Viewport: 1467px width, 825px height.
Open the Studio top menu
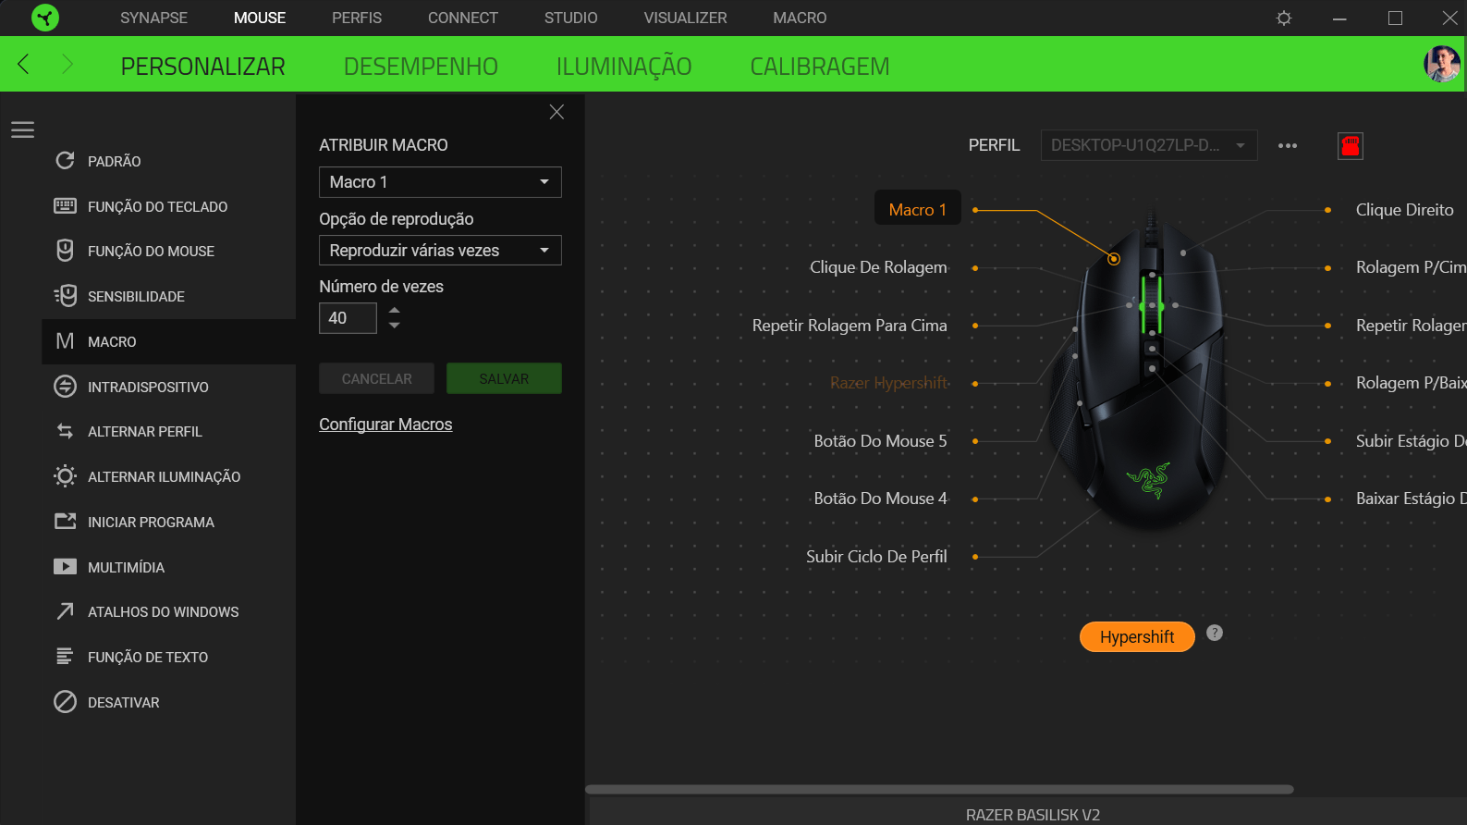(x=571, y=18)
